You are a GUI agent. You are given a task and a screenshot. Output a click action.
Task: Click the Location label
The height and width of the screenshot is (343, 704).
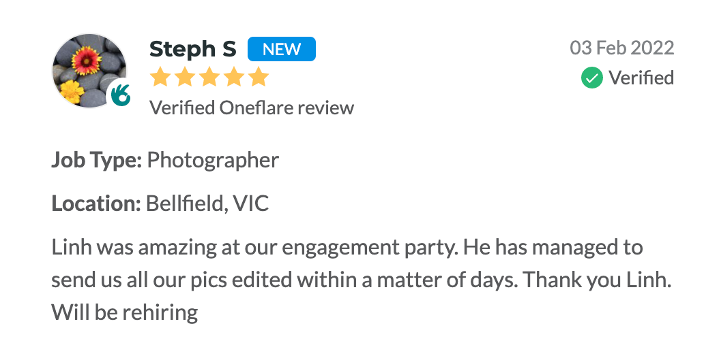(x=96, y=203)
